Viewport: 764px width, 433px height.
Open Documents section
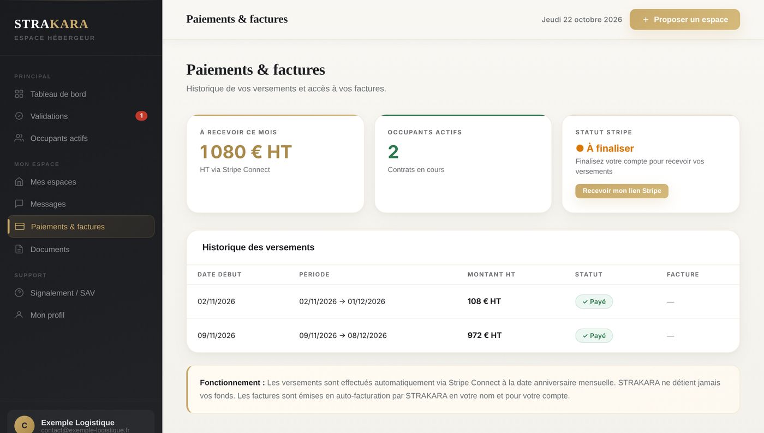81,249
